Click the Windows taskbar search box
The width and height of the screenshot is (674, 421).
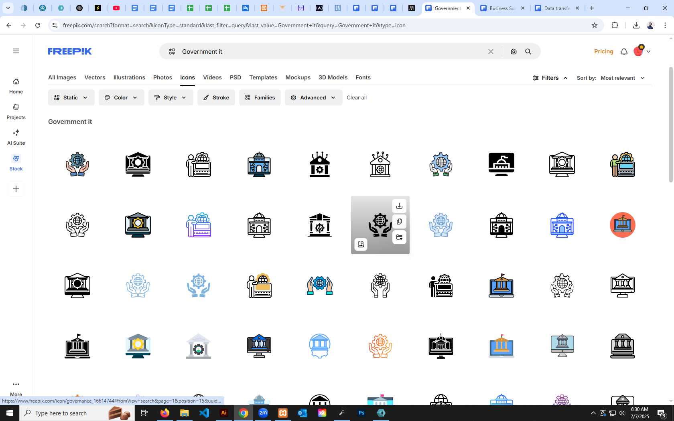[77, 413]
